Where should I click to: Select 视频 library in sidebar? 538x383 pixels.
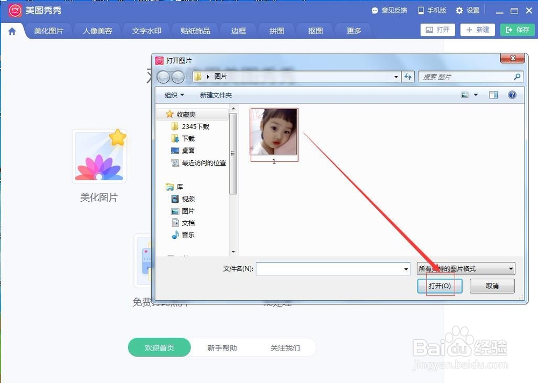tap(183, 198)
